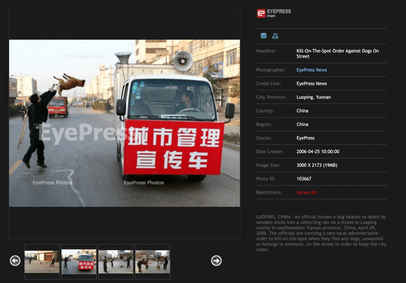Select the fourth thumbnail in the strip
Image resolution: width=406 pixels, height=283 pixels.
point(152,261)
